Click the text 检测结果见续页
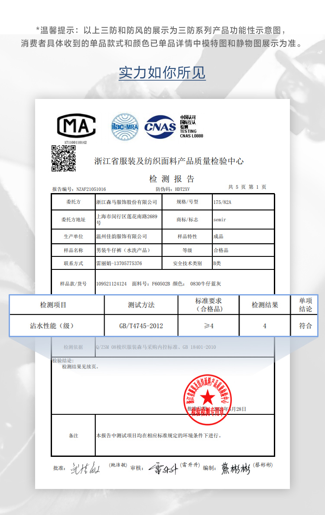Screen dimensions: 325x515 click(80, 367)
